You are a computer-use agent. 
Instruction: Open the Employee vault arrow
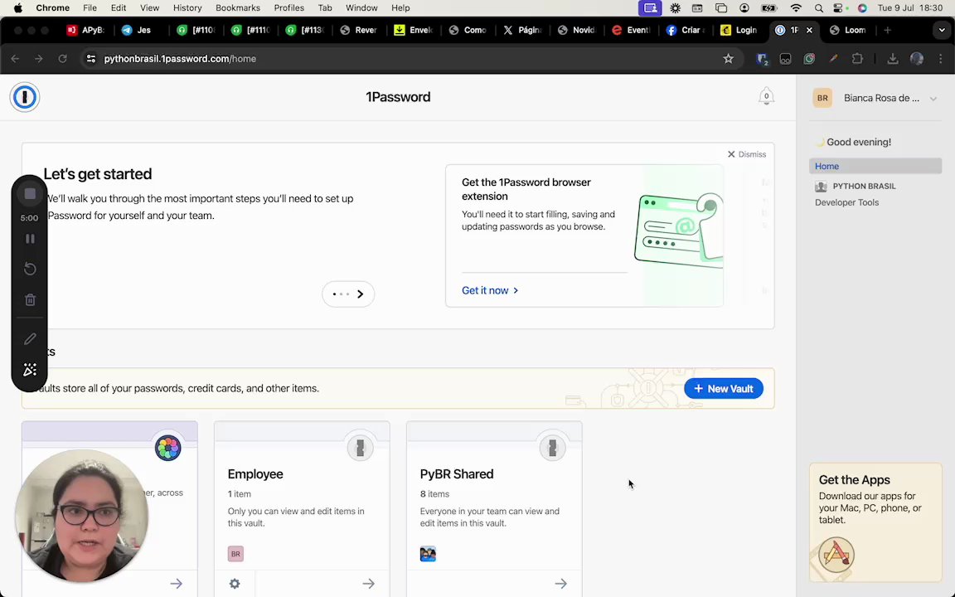[x=368, y=584]
